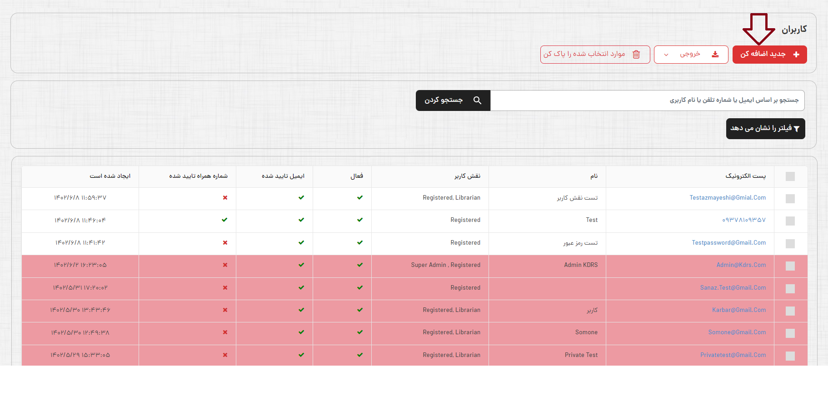Select checkbox for Testazmayeshi@Gmial.Com row
828x402 pixels.
point(790,199)
